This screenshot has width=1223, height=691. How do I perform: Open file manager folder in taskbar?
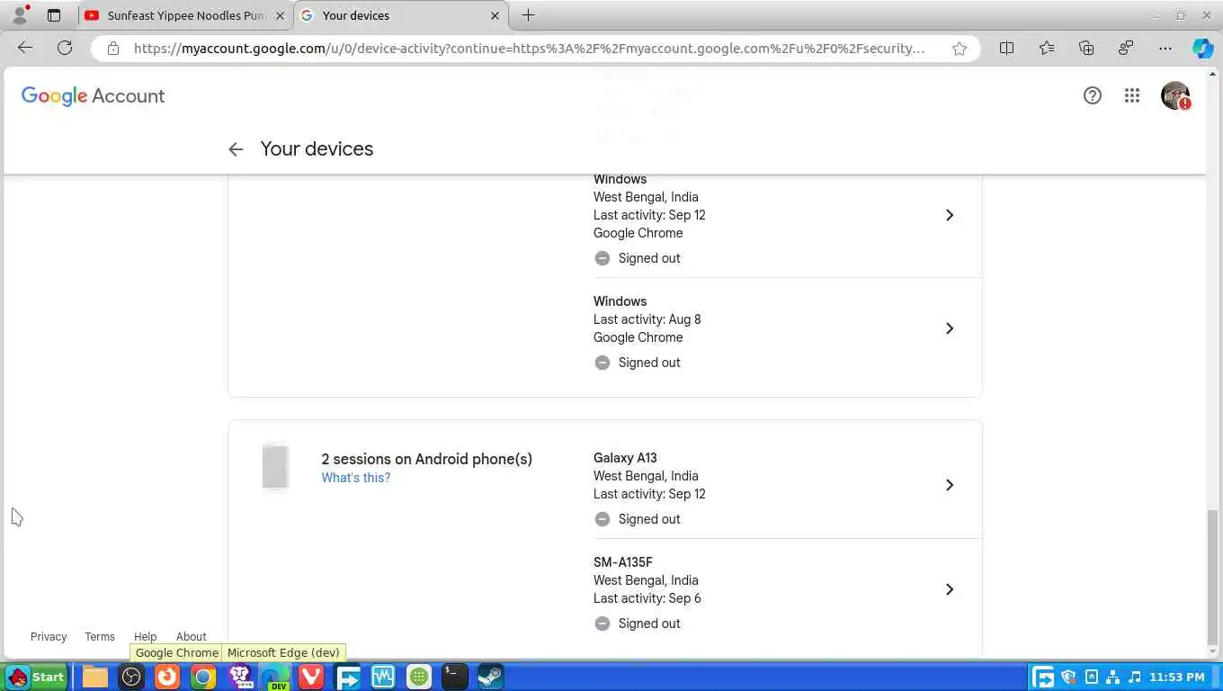coord(95,677)
